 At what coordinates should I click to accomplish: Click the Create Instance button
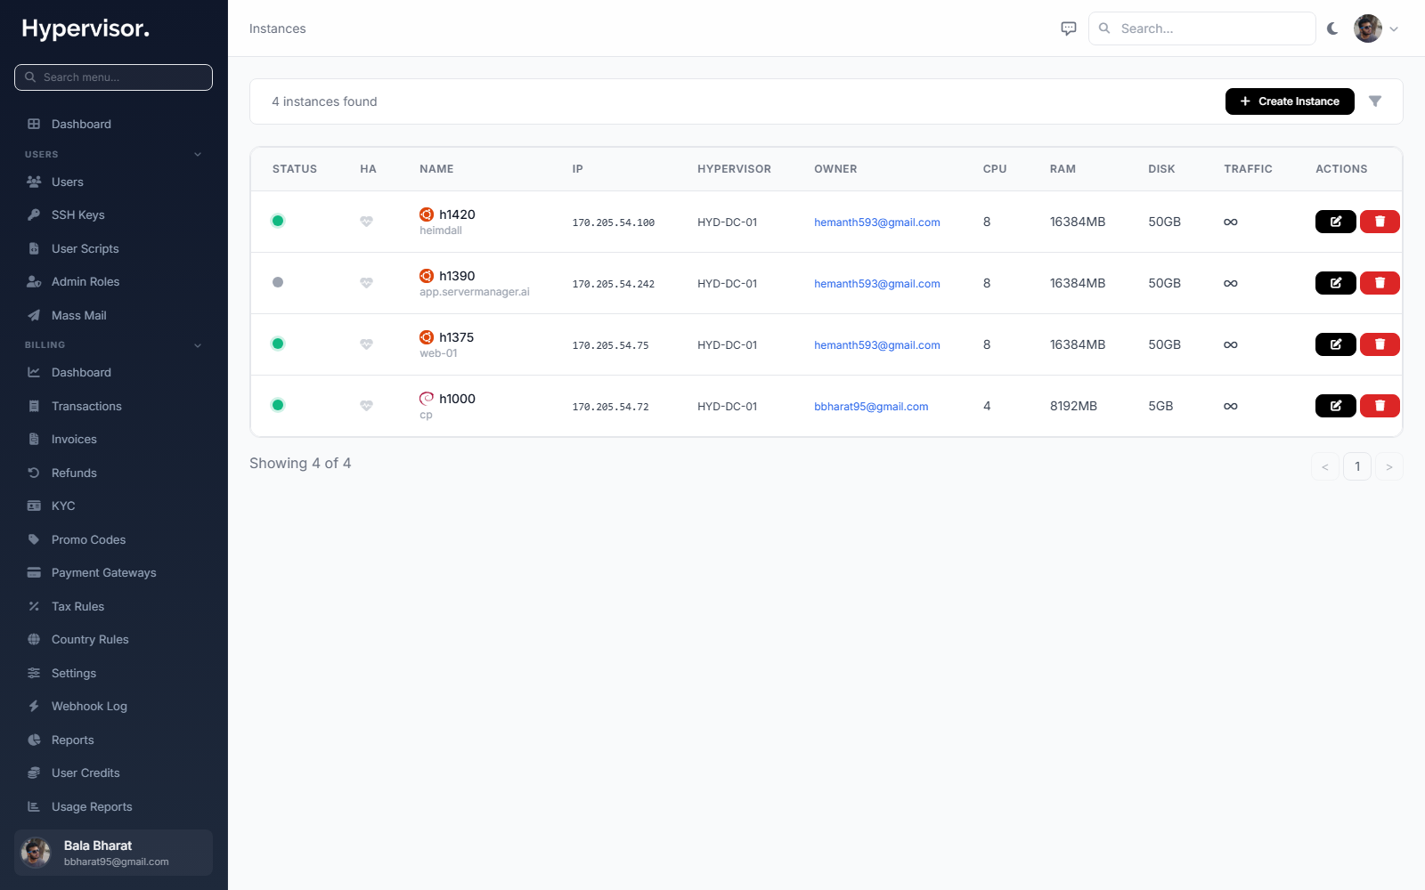1290,101
